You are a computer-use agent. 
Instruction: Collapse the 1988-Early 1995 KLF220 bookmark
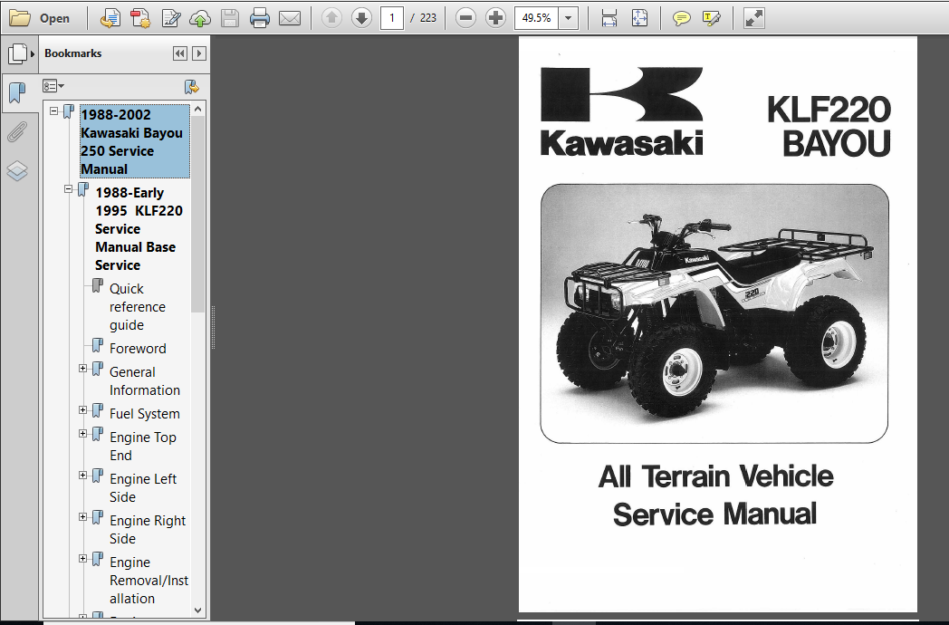click(69, 189)
